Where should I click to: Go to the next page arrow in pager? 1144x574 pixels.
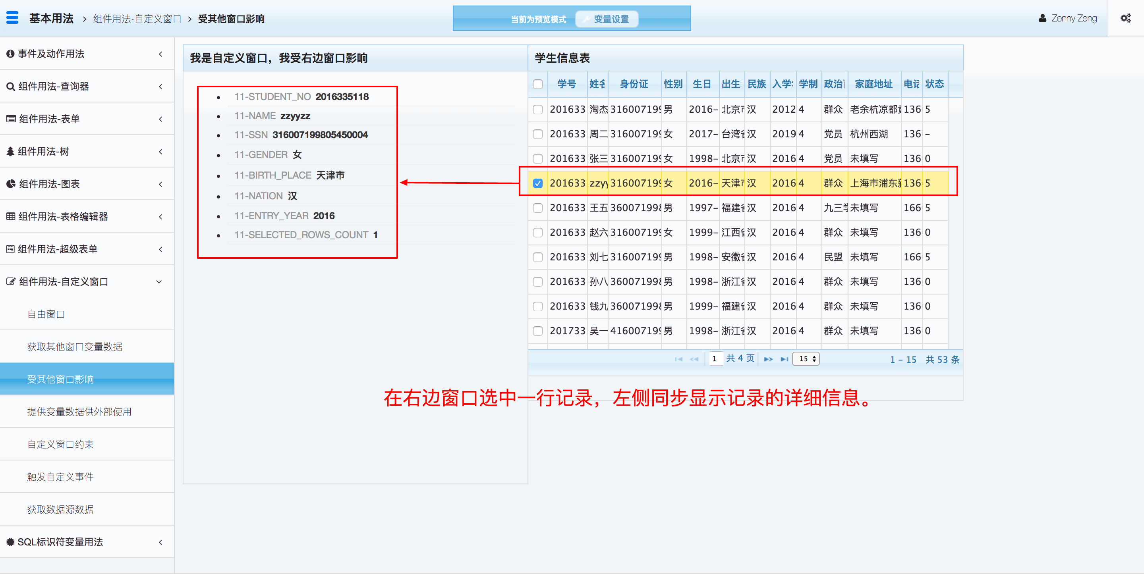768,359
